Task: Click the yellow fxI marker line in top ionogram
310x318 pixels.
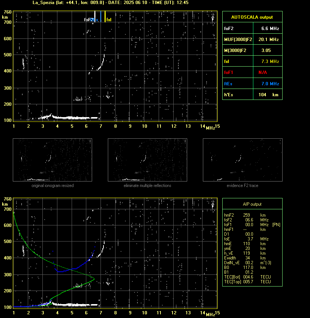Action: click(105, 16)
